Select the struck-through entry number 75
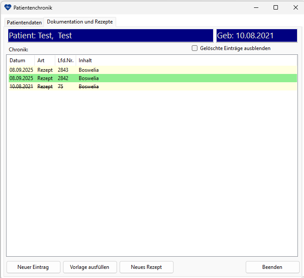 pos(153,87)
